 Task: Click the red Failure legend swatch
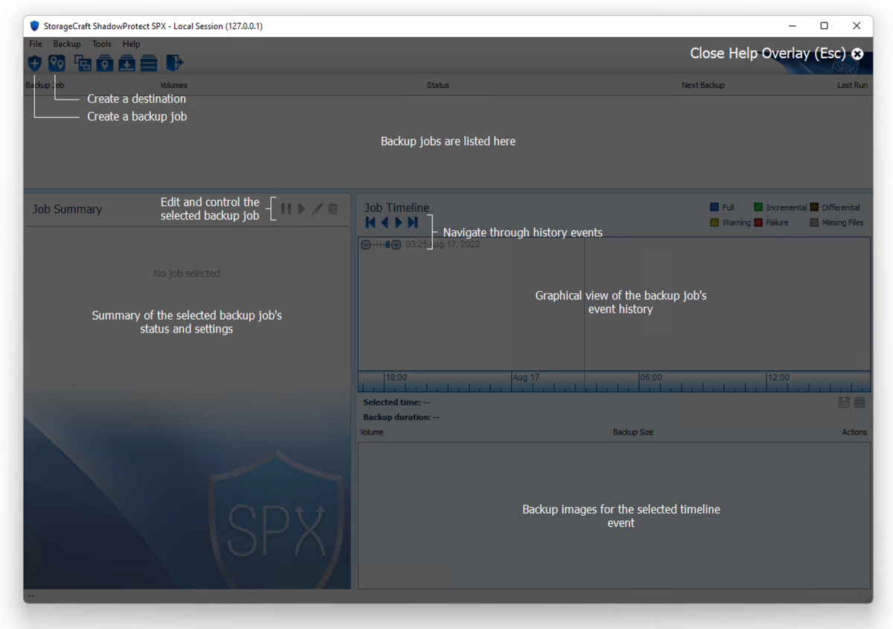(x=758, y=223)
